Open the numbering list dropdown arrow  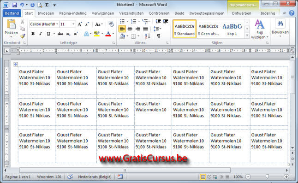coord(139,21)
